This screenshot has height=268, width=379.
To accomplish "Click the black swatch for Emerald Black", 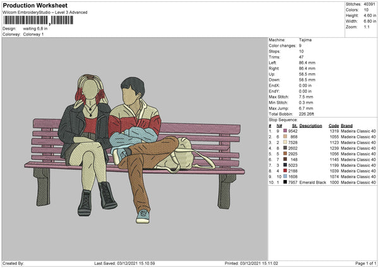I will click(x=285, y=182).
